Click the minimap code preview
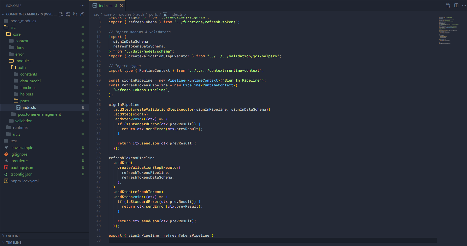 point(448,30)
